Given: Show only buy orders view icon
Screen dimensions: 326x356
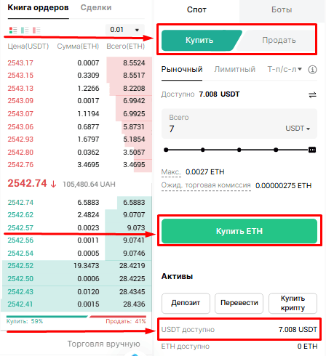Looking at the screenshot, I should (25, 31).
